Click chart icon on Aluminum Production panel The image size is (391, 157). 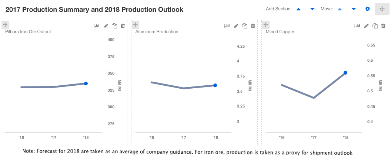coord(227,26)
